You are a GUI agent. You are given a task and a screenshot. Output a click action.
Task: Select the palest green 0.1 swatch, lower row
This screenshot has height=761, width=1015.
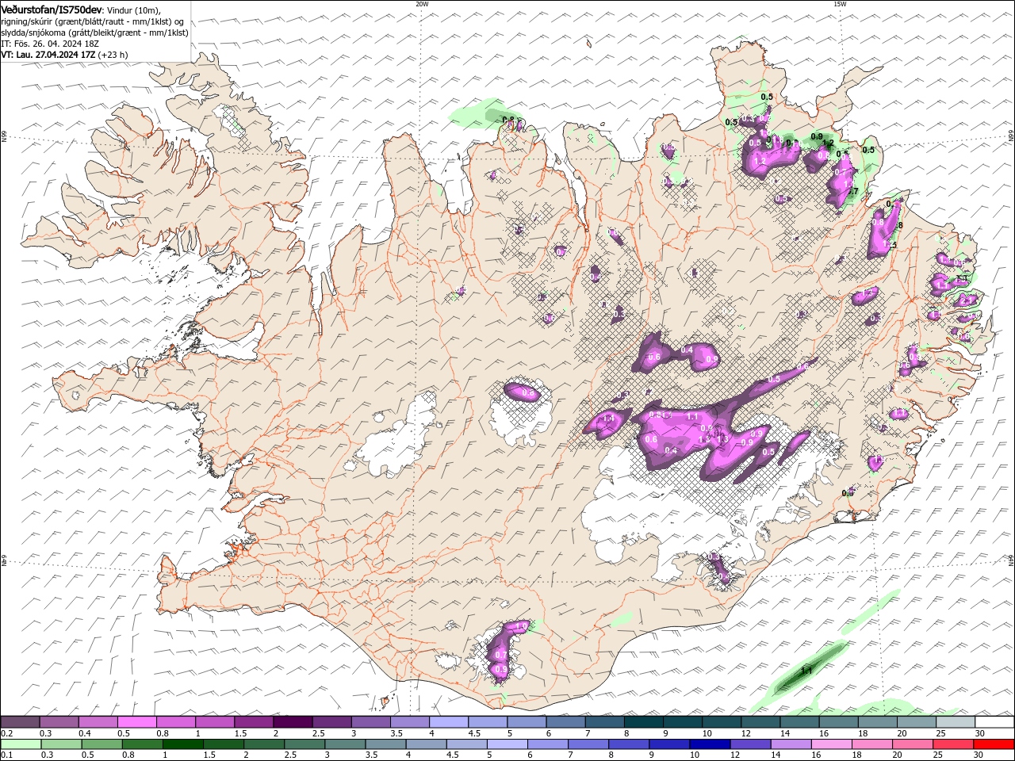point(21,744)
